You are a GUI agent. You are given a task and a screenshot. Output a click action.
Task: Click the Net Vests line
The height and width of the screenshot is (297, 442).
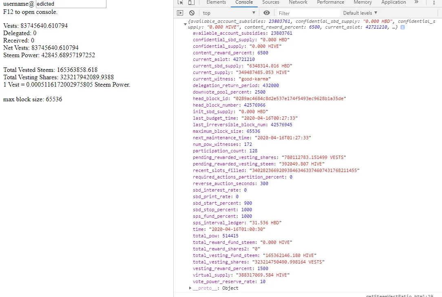pyautogui.click(x=41, y=48)
